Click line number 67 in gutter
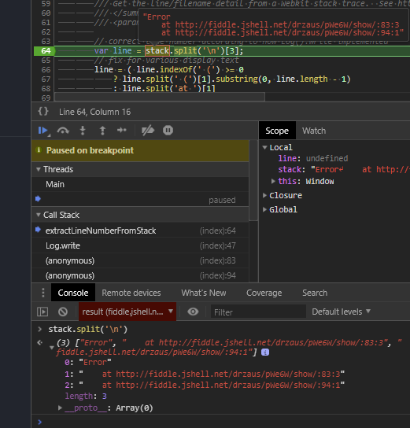Screen dimensions: 410x428 pyautogui.click(x=46, y=79)
